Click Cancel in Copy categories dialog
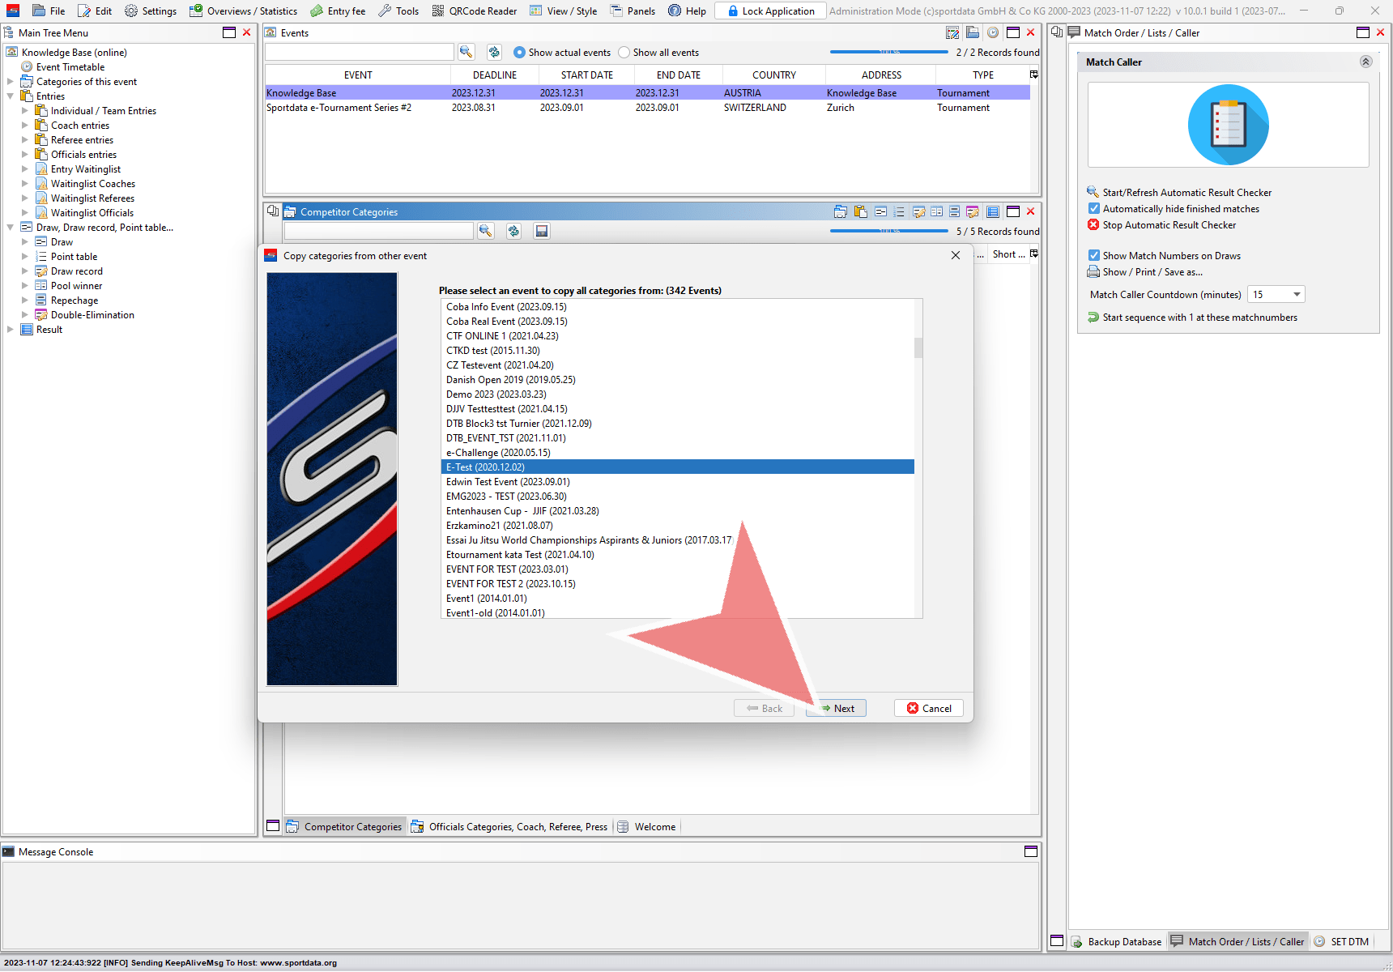1393x972 pixels. 929,708
